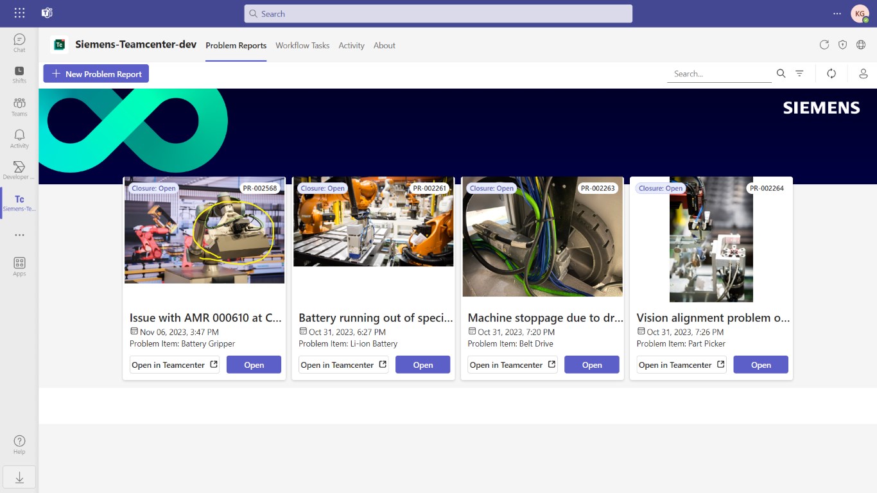This screenshot has height=493, width=877.
Task: Open settings and more ellipsis in header
Action: pyautogui.click(x=837, y=13)
